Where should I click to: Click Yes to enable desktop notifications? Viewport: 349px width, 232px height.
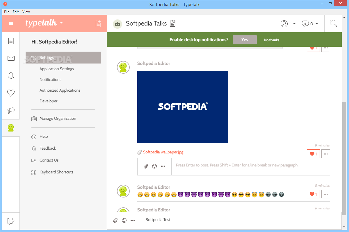point(245,40)
